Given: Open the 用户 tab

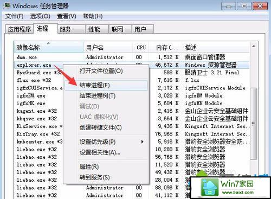Looking at the screenshot, I should [143, 29].
